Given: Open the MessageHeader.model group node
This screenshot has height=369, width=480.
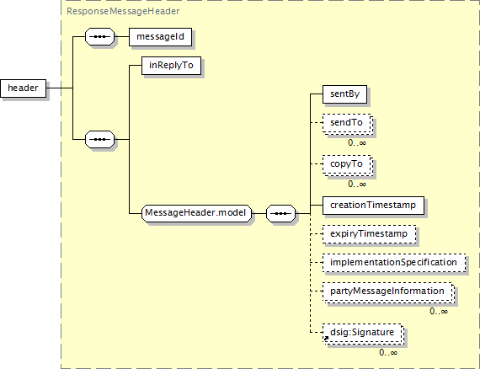Looking at the screenshot, I should tap(196, 213).
